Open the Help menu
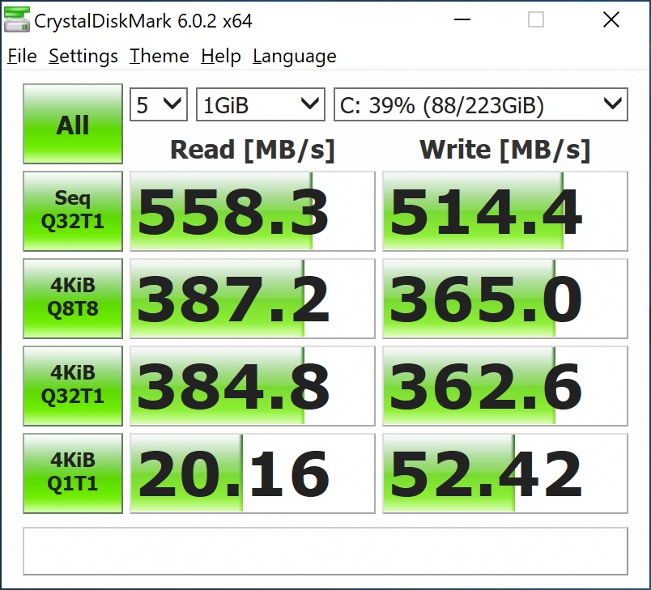The width and height of the screenshot is (651, 590). [220, 56]
